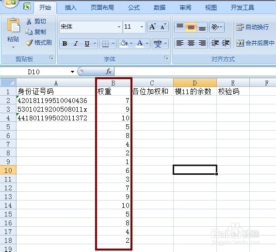Toggle Underline formatting
The height and width of the screenshot is (252, 276).
[x=87, y=44]
